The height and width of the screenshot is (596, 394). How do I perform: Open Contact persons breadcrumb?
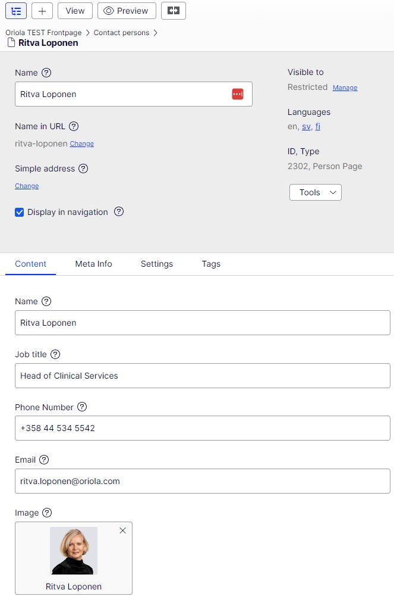pos(121,33)
